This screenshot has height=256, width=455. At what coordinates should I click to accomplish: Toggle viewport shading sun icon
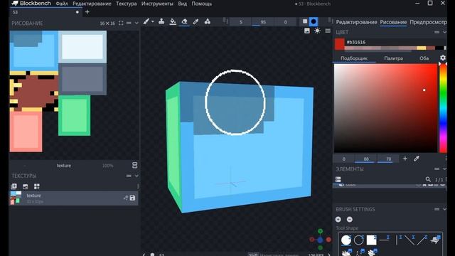(x=317, y=31)
